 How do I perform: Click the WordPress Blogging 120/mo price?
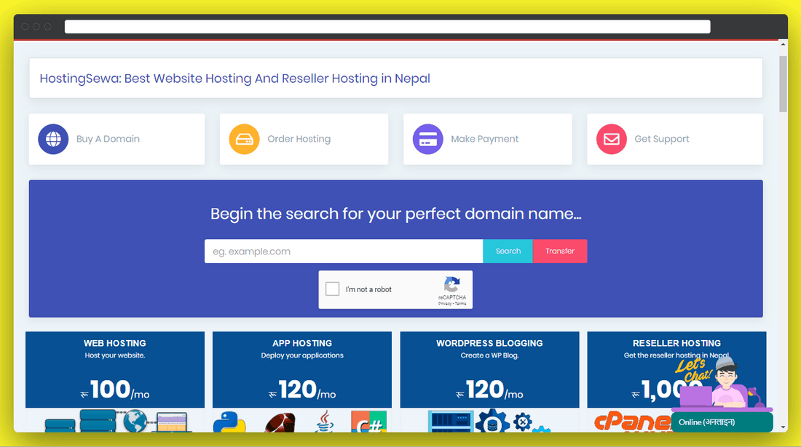click(x=489, y=390)
